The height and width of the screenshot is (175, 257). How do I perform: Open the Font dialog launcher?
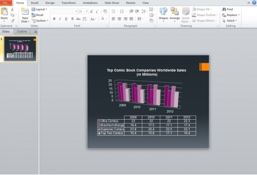tap(107, 26)
